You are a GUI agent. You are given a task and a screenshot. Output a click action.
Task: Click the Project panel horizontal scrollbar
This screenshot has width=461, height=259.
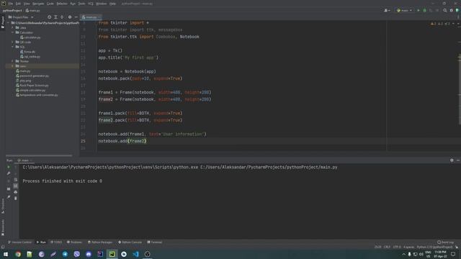coord(39,155)
